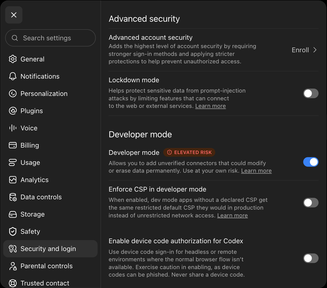Screen dimensions: 327x288
Task: Click the Voice waveform icon
Action: (13, 128)
